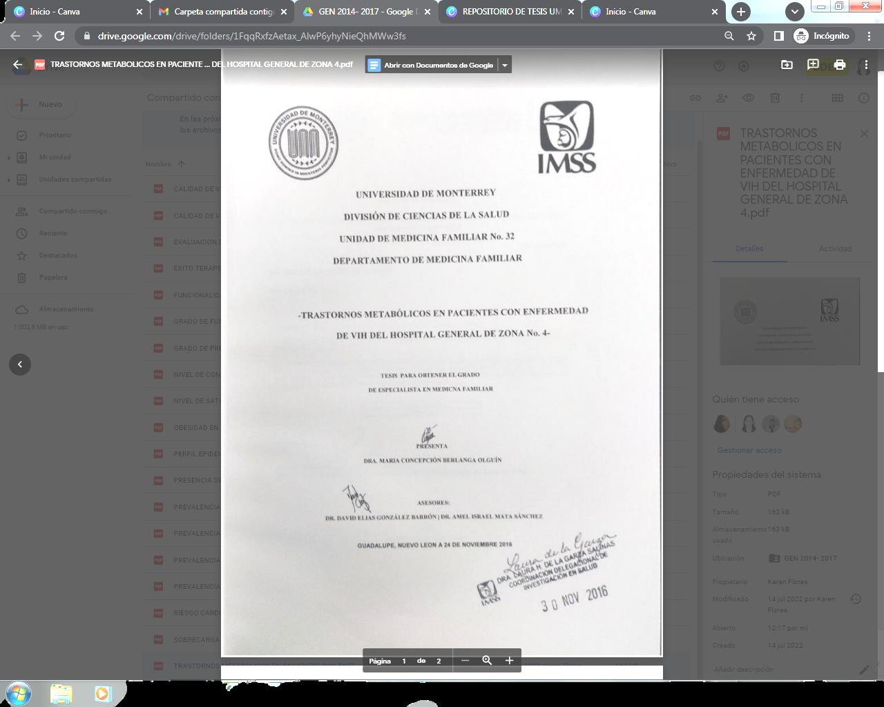Open the Abrir con Documentos de Google dropdown arrow
The width and height of the screenshot is (884, 707).
click(505, 65)
